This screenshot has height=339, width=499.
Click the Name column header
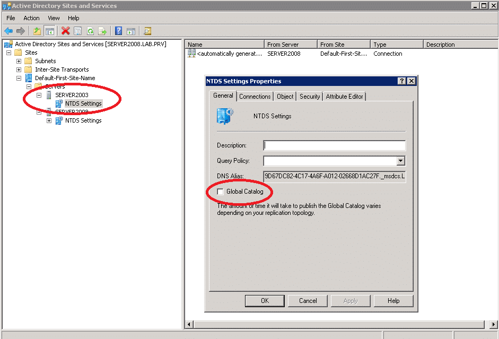pos(225,45)
